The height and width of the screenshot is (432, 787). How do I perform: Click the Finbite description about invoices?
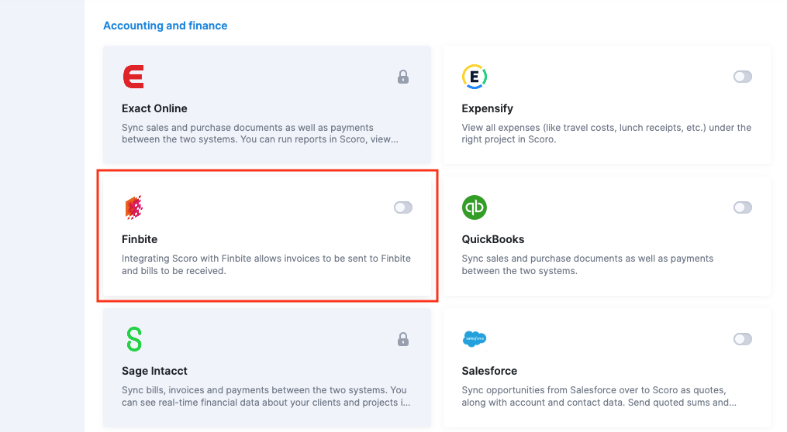[266, 265]
